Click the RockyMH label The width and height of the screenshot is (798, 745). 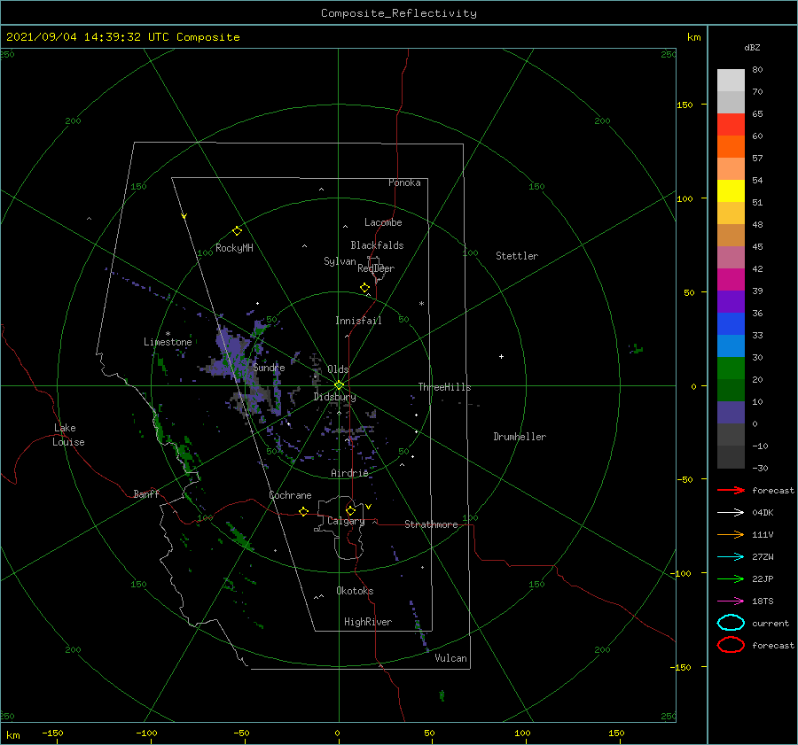pos(234,248)
